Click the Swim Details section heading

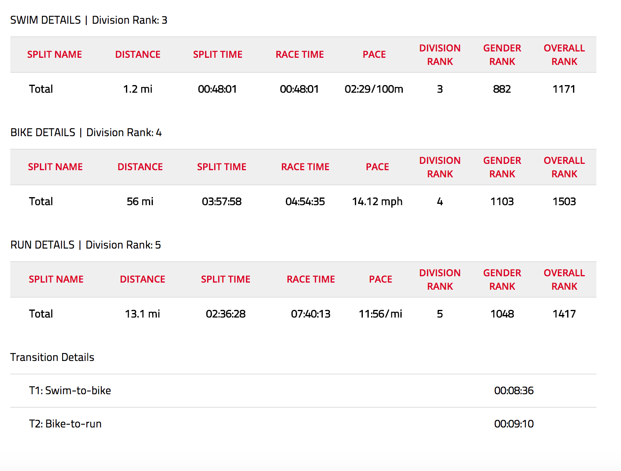pyautogui.click(x=89, y=20)
